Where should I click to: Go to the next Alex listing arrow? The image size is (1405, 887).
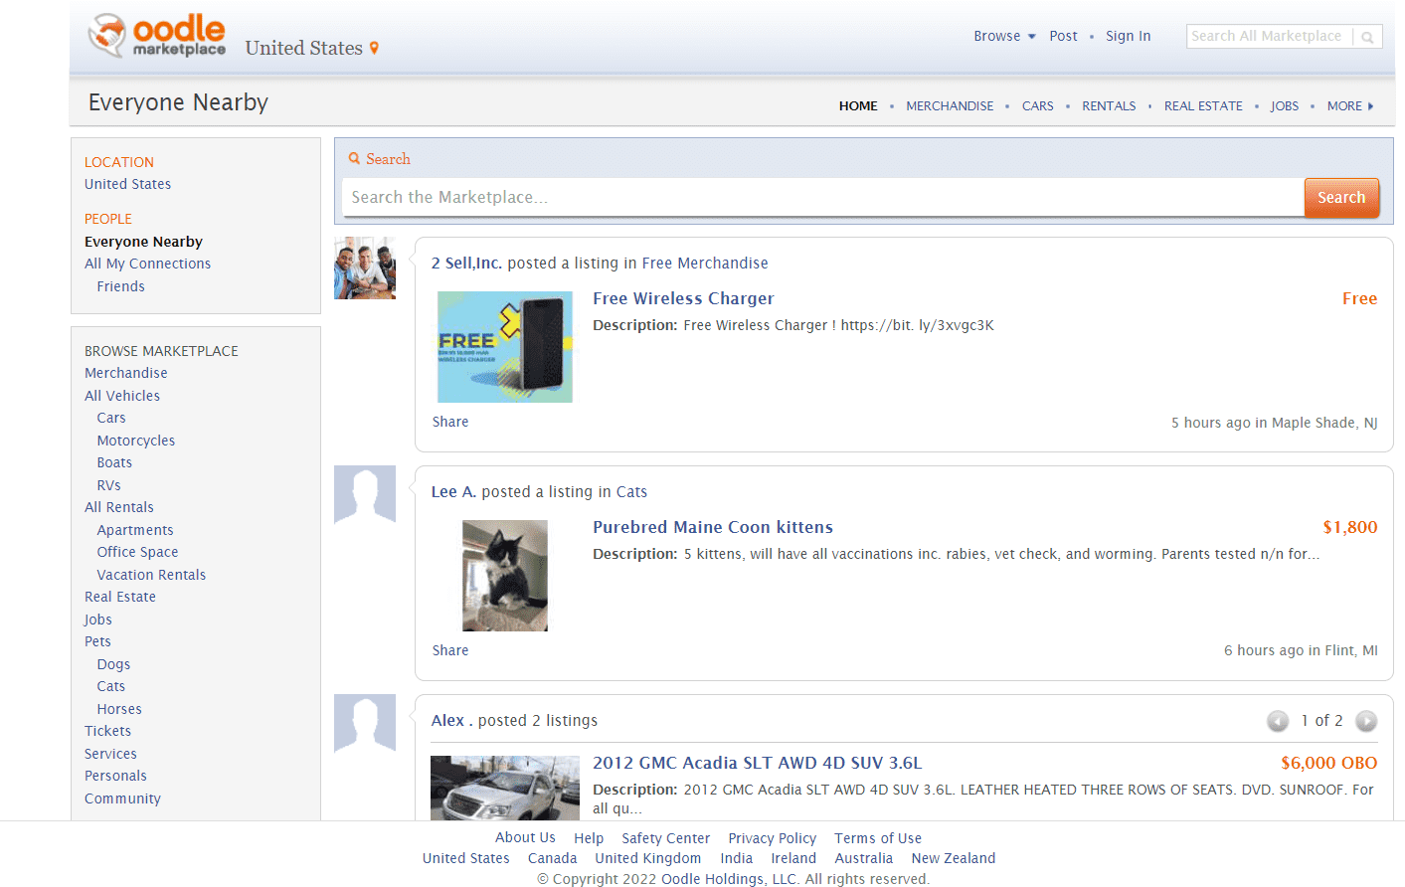coord(1366,721)
